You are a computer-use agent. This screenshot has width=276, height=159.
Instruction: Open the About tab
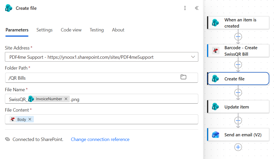pyautogui.click(x=118, y=30)
